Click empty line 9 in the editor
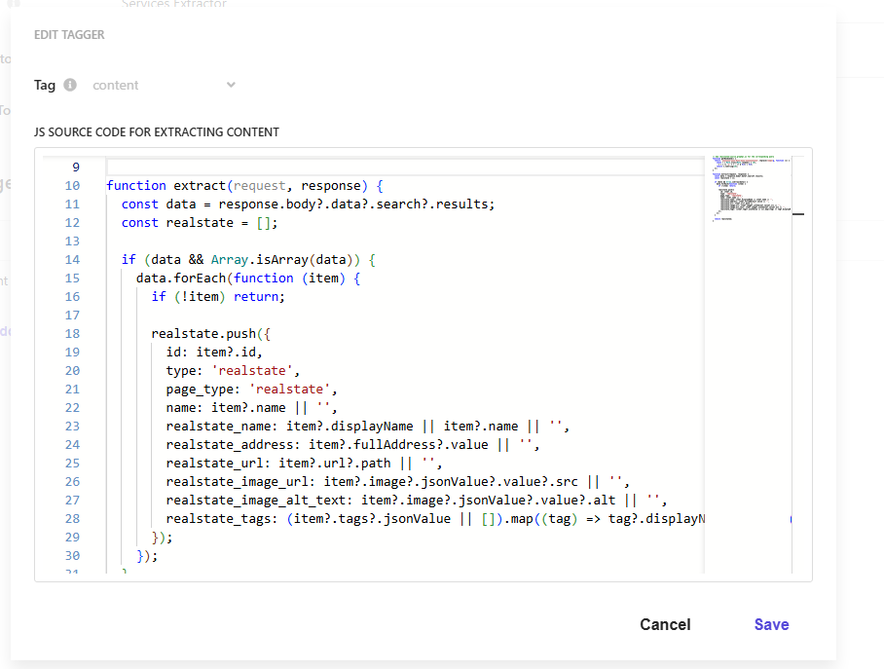 click(405, 167)
